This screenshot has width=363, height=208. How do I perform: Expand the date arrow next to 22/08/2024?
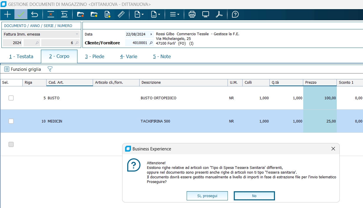coord(151,34)
